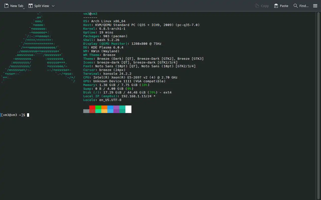This screenshot has width=321, height=200.
Task: Click the 'WM: KWin (Wayland)' line
Action: click(x=101, y=51)
